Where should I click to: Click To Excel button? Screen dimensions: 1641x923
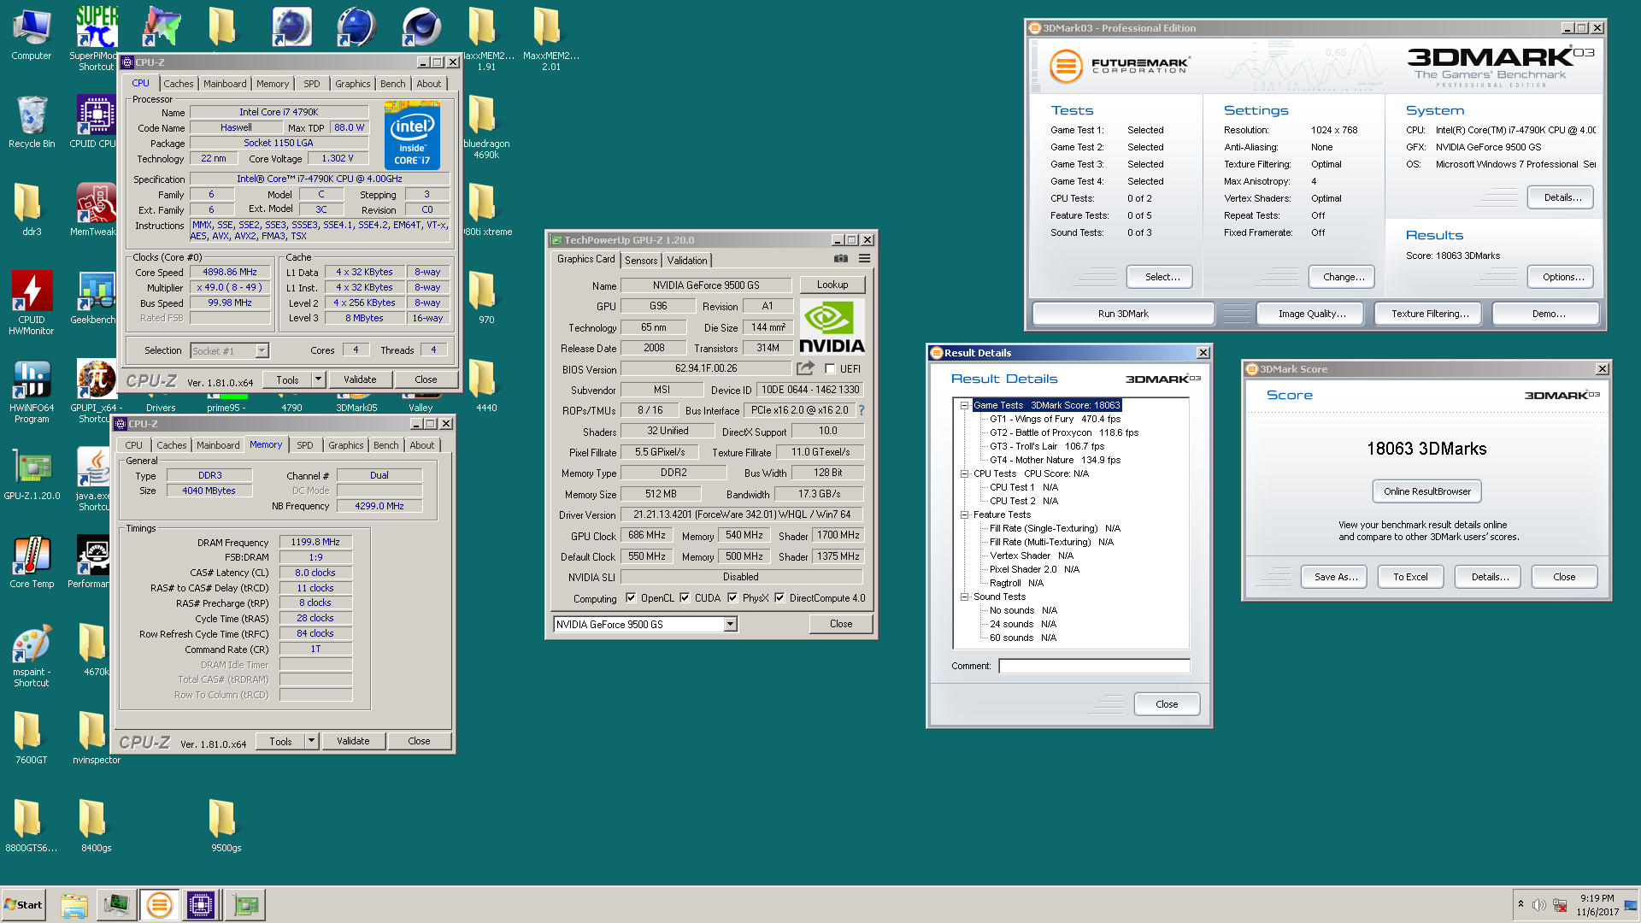click(1410, 577)
